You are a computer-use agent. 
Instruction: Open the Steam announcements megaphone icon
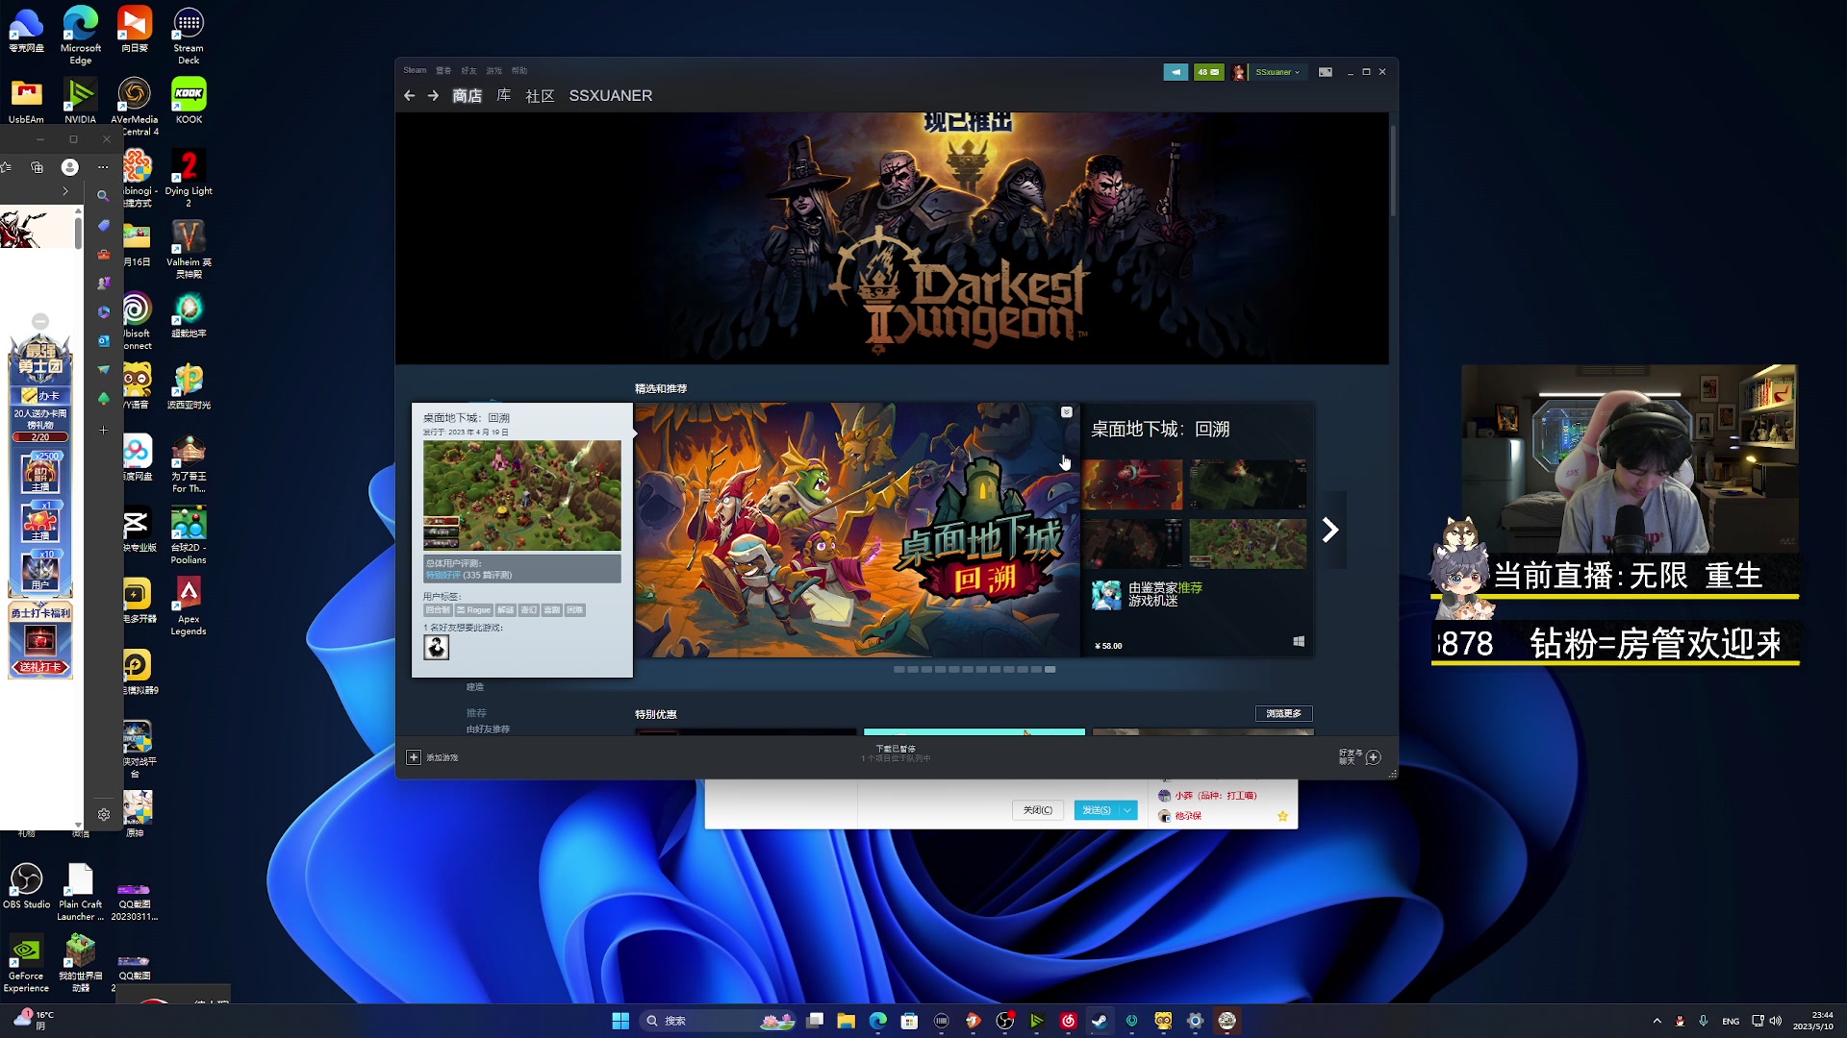pos(1176,72)
